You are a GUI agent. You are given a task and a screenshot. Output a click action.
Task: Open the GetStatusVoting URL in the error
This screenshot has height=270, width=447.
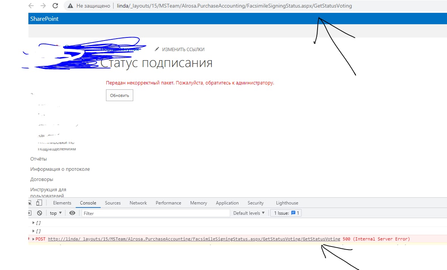pos(194,239)
